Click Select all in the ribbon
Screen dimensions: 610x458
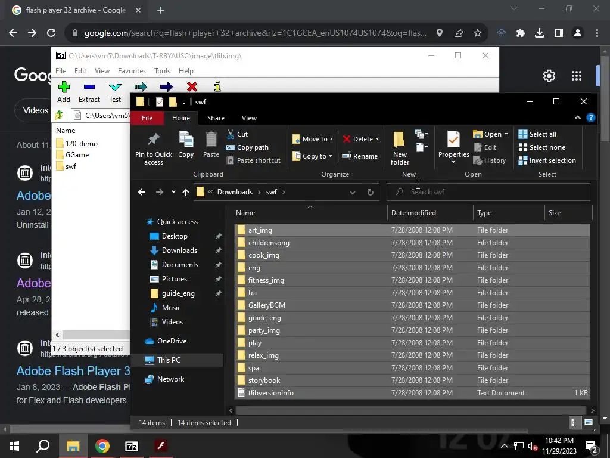[x=537, y=134]
